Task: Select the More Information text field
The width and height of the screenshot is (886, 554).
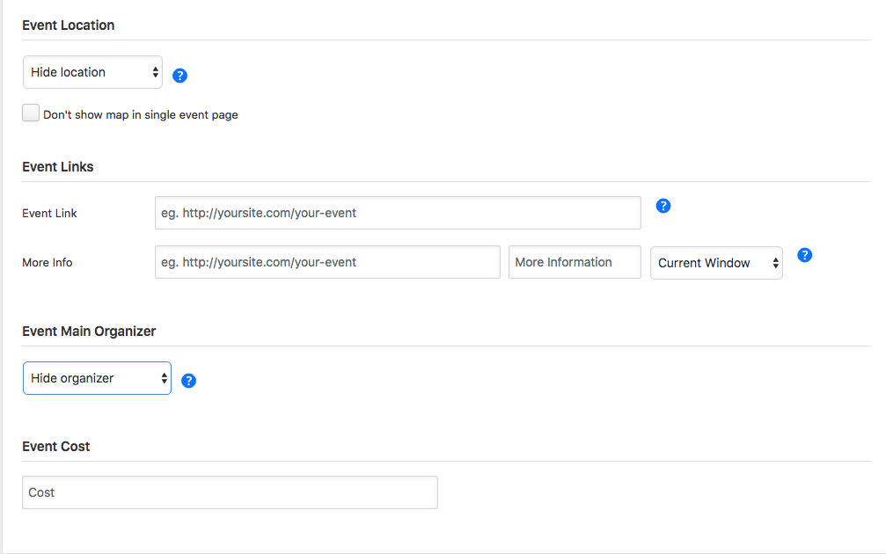Action: 575,262
